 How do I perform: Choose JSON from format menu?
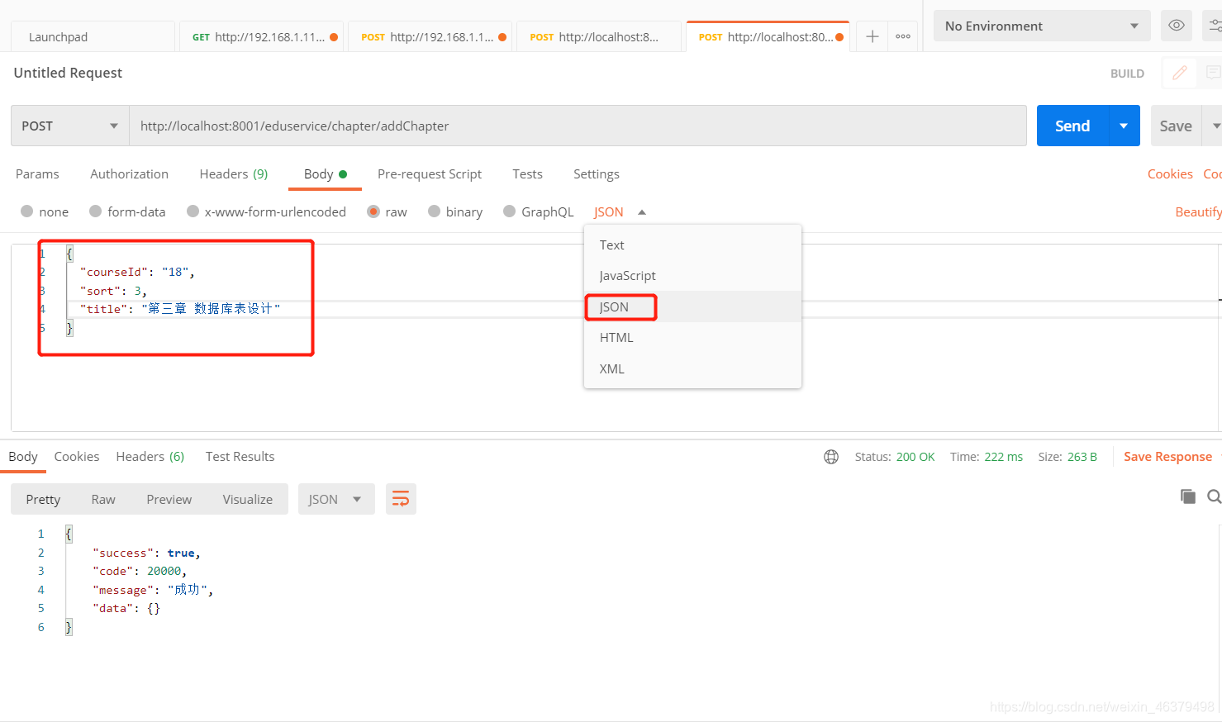pos(692,306)
